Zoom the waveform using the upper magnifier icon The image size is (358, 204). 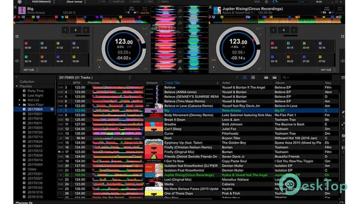tap(180, 11)
